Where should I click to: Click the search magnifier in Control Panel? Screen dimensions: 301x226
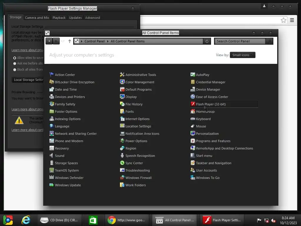pos(269,41)
